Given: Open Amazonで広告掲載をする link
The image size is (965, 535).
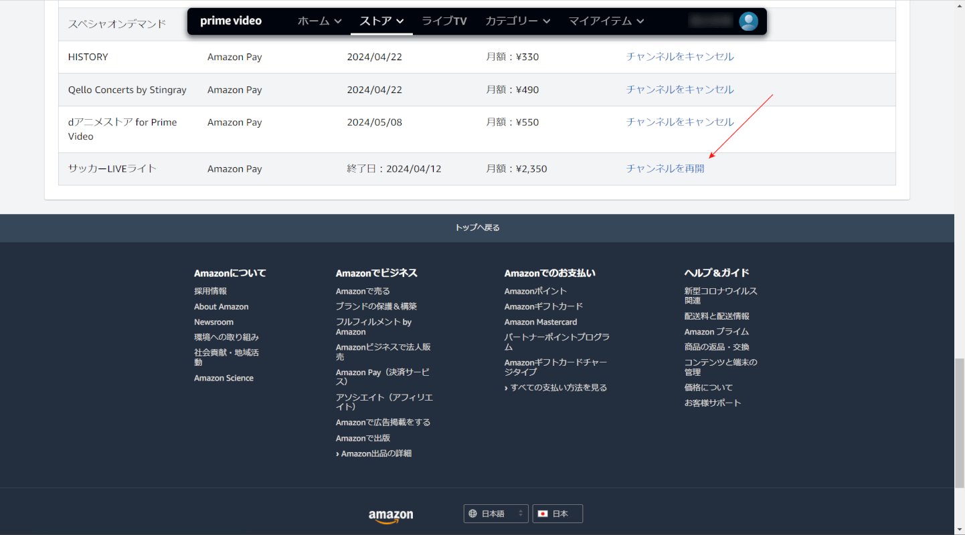Looking at the screenshot, I should coord(383,423).
